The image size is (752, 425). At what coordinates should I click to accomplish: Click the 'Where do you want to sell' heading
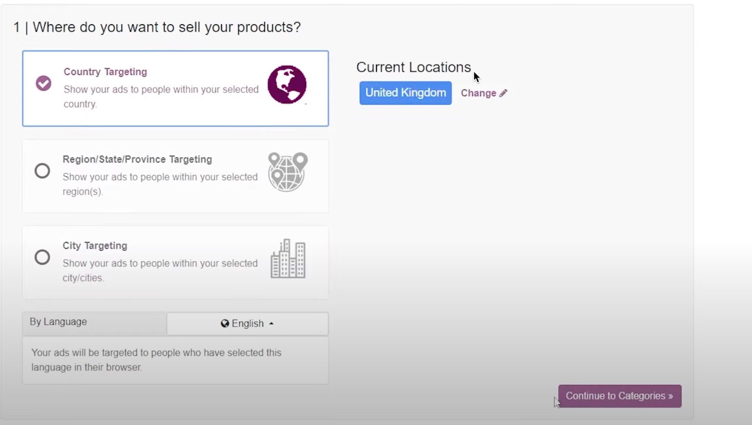pos(157,27)
